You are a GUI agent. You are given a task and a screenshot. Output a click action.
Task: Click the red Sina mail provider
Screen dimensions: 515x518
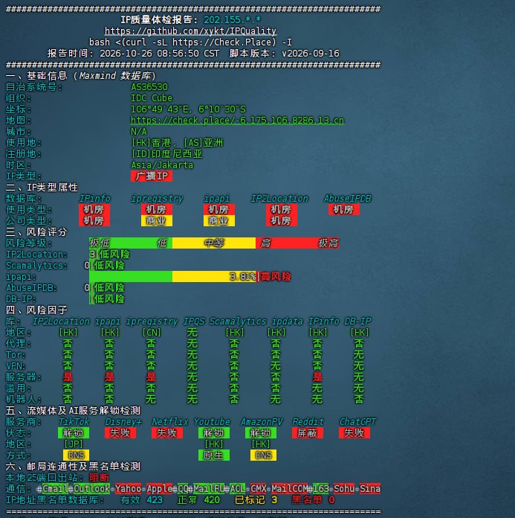(370, 488)
